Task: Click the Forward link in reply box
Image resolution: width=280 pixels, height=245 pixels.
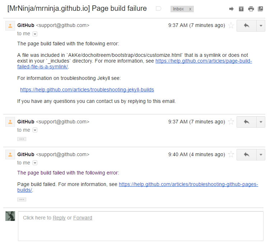Action: point(83,218)
